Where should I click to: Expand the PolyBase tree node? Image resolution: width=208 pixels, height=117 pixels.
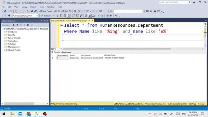coord(5,44)
